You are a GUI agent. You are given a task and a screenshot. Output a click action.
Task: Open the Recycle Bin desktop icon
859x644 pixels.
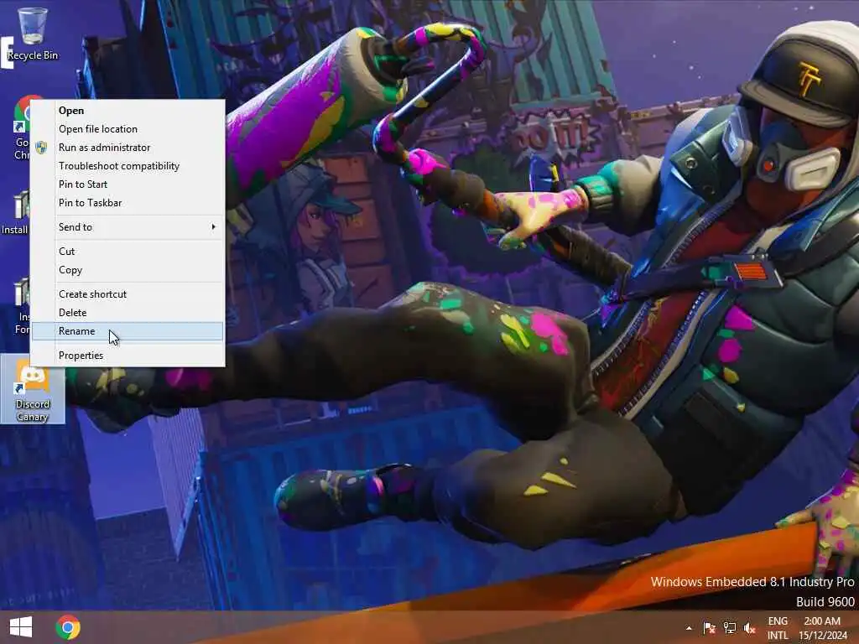pos(33,34)
